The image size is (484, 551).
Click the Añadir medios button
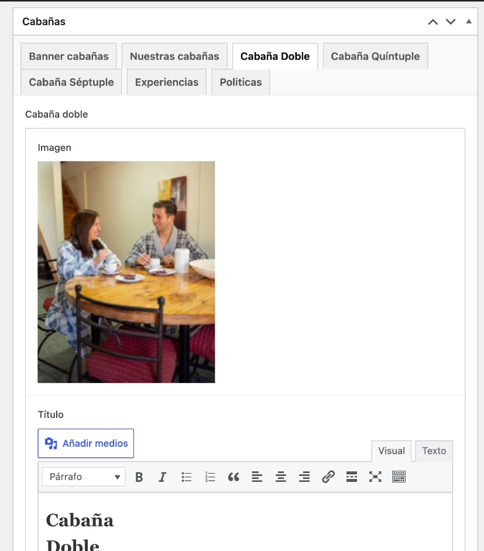click(x=85, y=443)
